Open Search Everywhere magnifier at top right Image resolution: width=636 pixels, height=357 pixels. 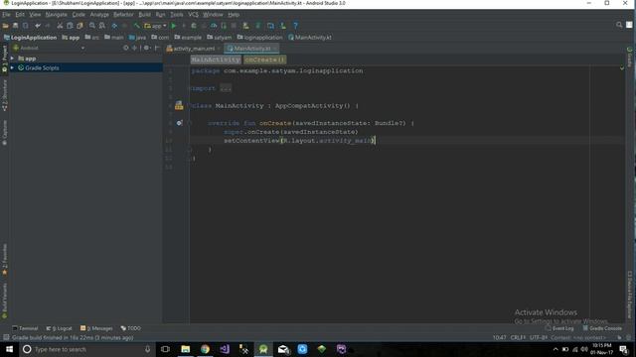point(619,25)
